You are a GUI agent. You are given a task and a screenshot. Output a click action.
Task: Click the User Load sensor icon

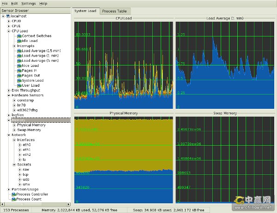pyautogui.click(x=19, y=85)
